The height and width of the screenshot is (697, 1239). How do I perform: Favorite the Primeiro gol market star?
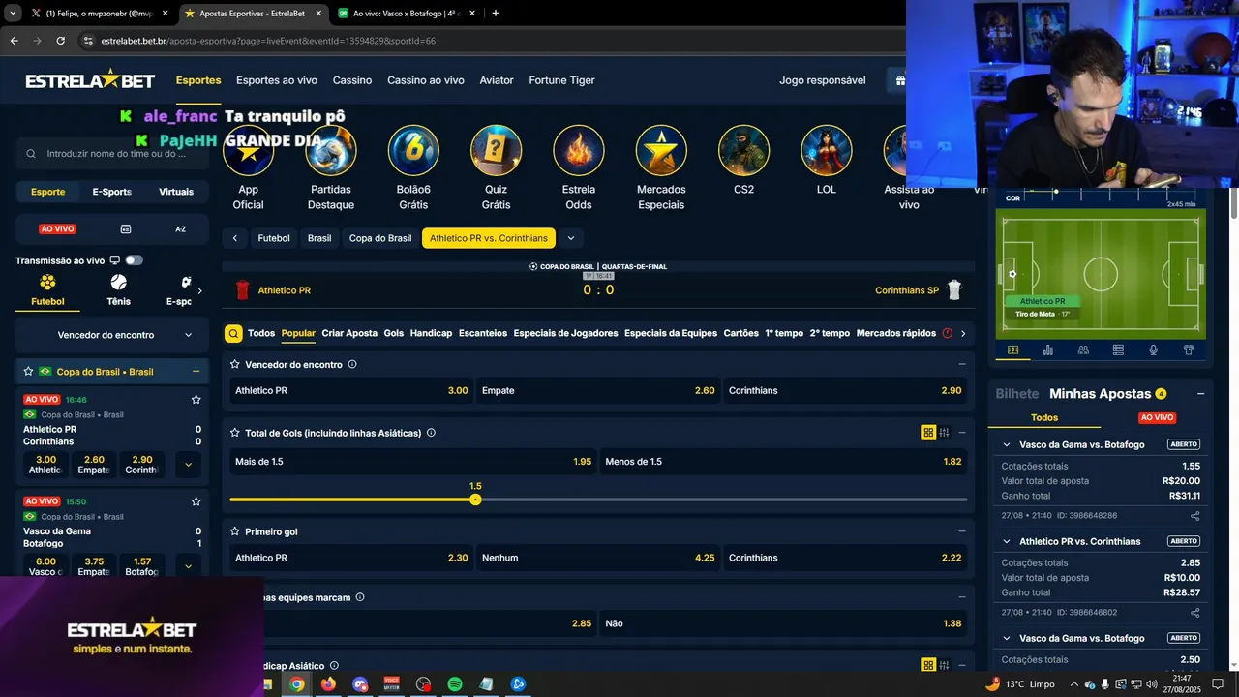[234, 531]
